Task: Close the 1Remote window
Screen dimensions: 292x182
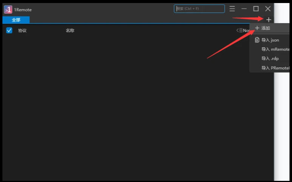Action: [268, 9]
